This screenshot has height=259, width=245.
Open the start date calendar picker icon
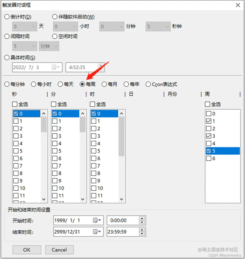97,220
